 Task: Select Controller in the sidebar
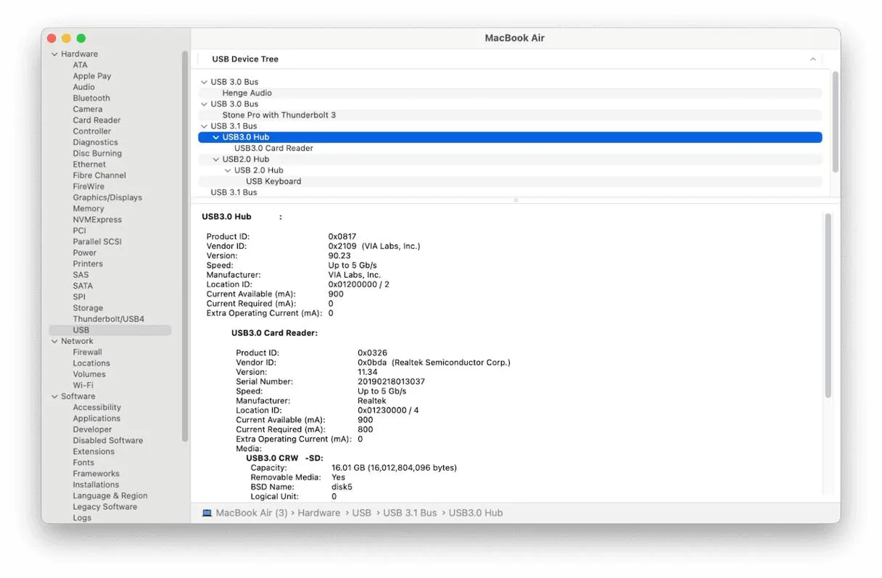point(92,131)
